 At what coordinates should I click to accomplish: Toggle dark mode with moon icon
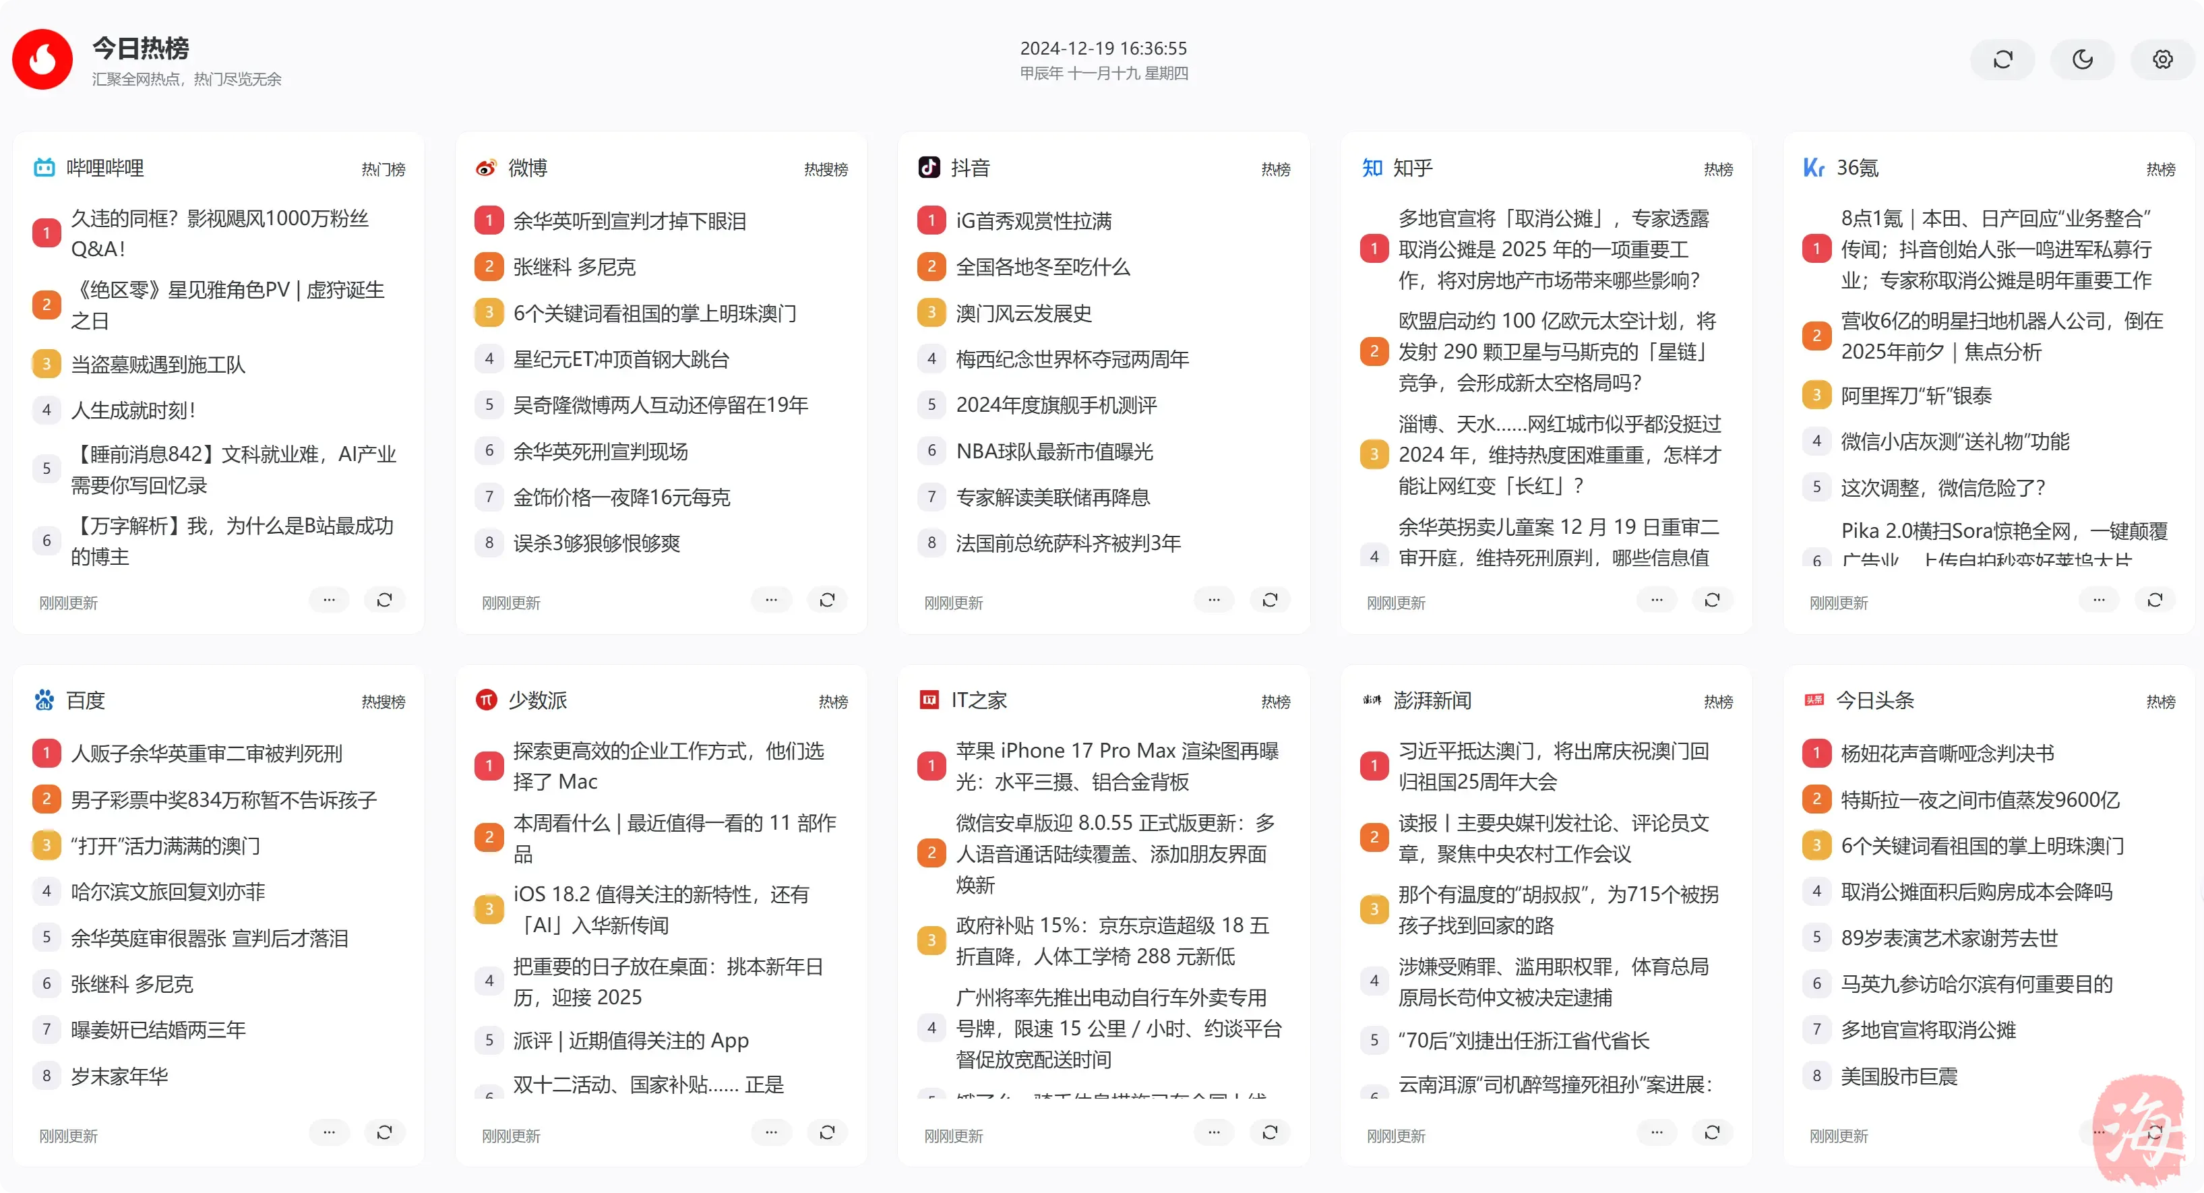[2081, 59]
